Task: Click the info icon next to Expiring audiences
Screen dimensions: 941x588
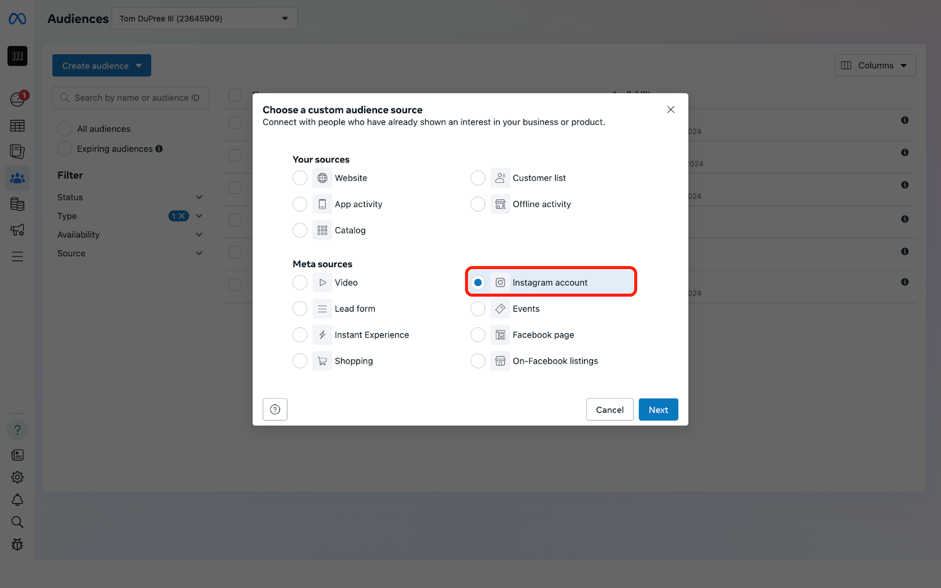Action: point(159,149)
